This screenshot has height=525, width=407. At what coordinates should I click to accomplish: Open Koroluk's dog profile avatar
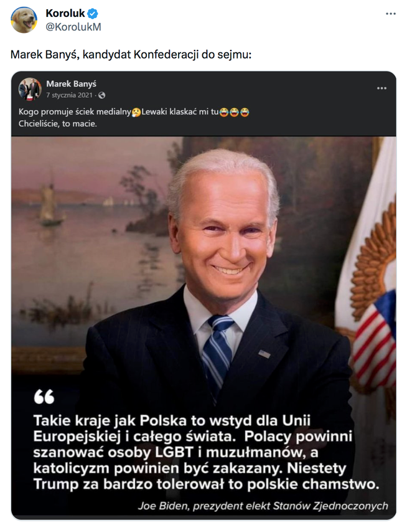[x=24, y=20]
